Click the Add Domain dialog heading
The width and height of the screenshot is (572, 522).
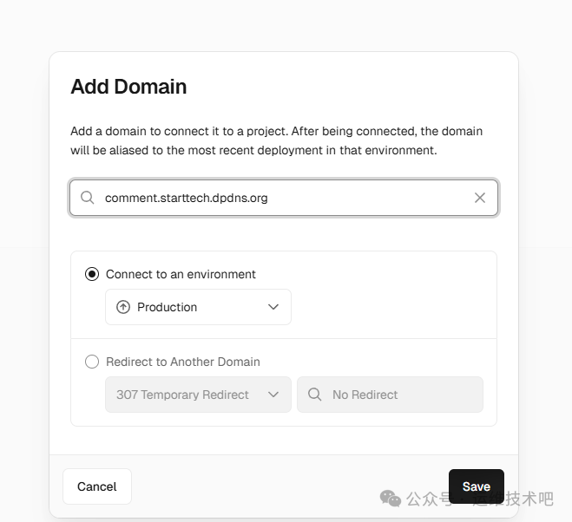128,87
